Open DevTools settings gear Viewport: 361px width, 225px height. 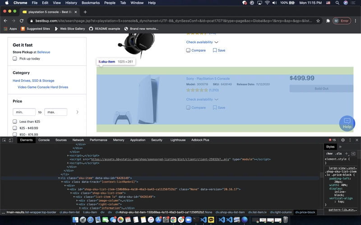click(x=343, y=140)
